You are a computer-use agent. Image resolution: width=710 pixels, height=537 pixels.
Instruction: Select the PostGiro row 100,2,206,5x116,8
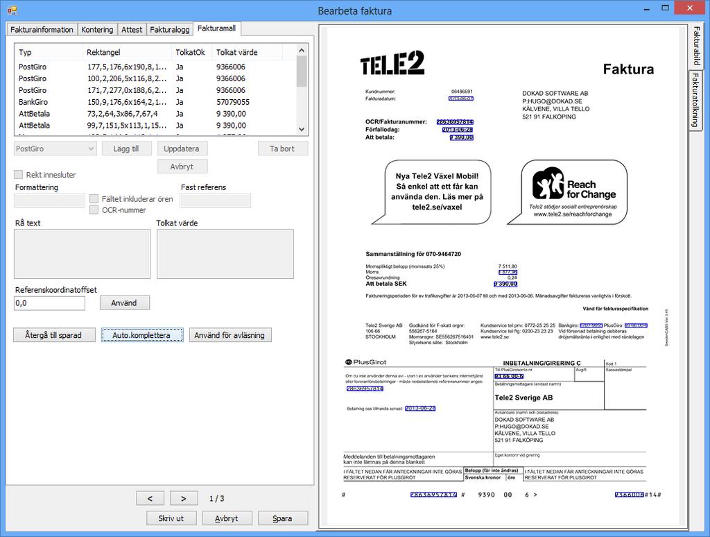tap(156, 78)
